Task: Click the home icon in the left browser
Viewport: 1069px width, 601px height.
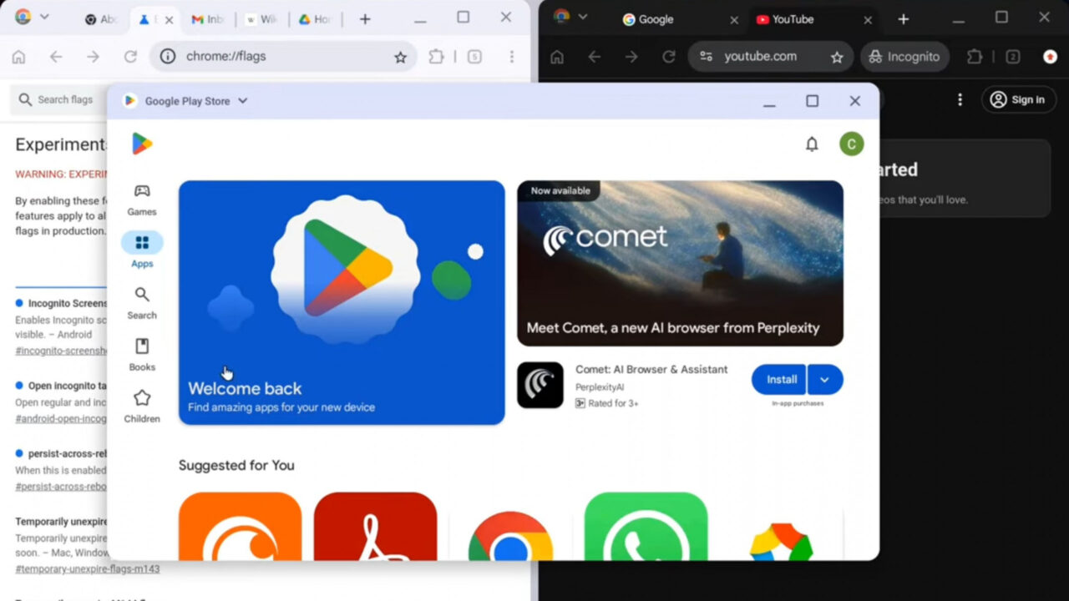Action: tap(18, 57)
